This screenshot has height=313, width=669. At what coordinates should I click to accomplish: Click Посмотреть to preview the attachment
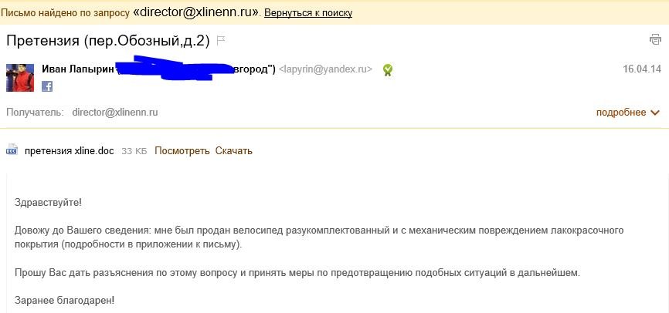pos(182,151)
